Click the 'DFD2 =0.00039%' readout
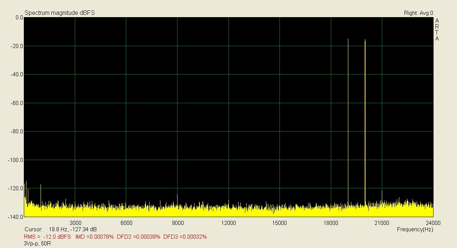Viewport: 457px width, 248px height. 138,237
